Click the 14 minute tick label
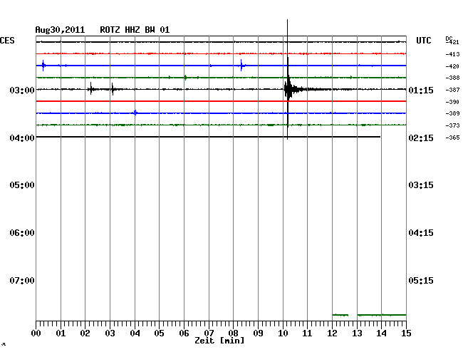This screenshot has height=352, width=463. (x=381, y=333)
